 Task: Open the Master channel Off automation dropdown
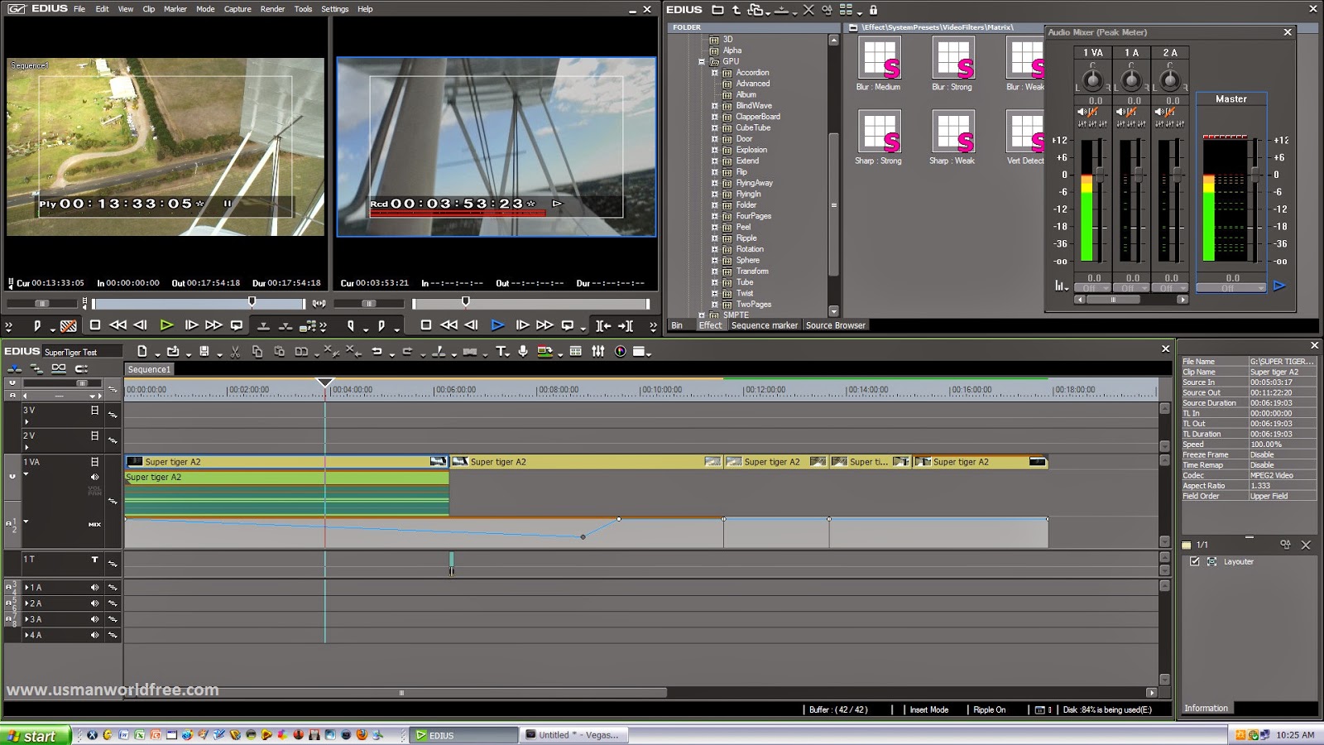tap(1231, 288)
